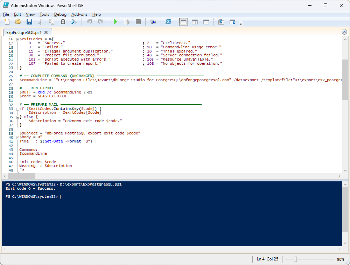This screenshot has width=350, height=265.
Task: Collapse the if block at line 33
Action: click(17, 109)
